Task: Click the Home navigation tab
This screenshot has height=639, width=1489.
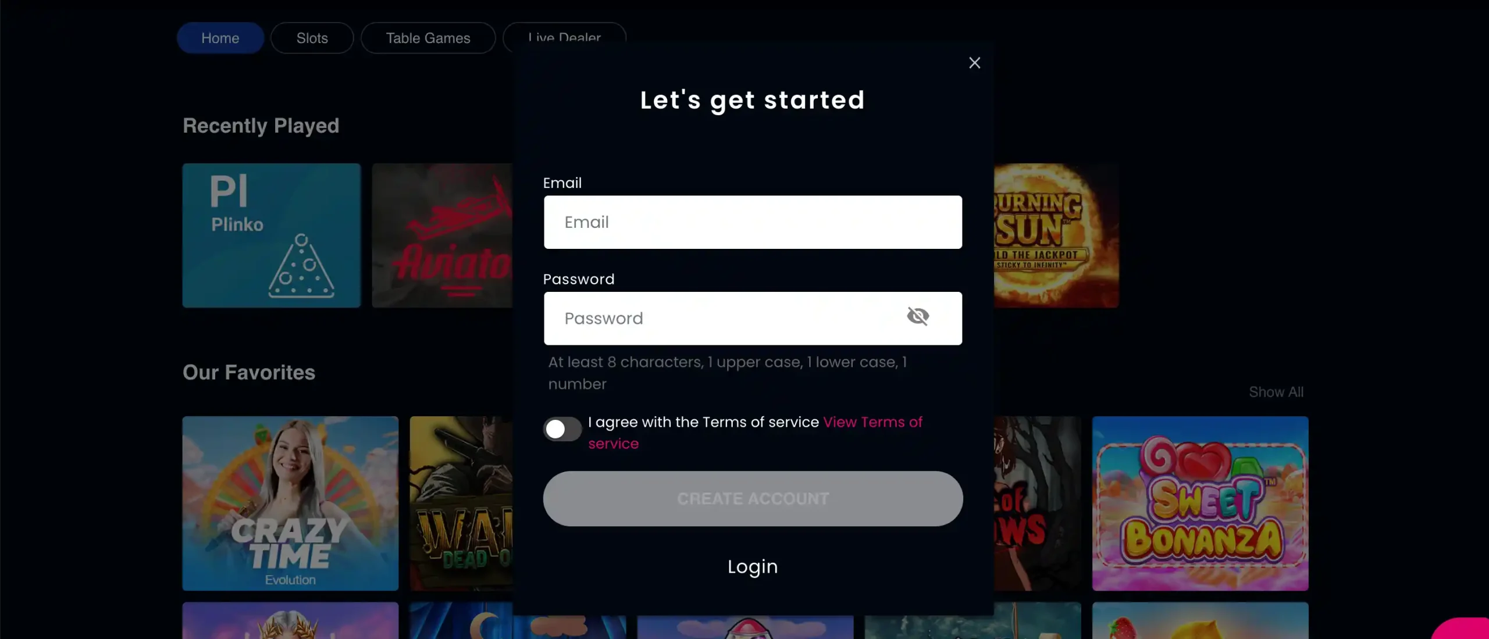Action: pyautogui.click(x=220, y=37)
